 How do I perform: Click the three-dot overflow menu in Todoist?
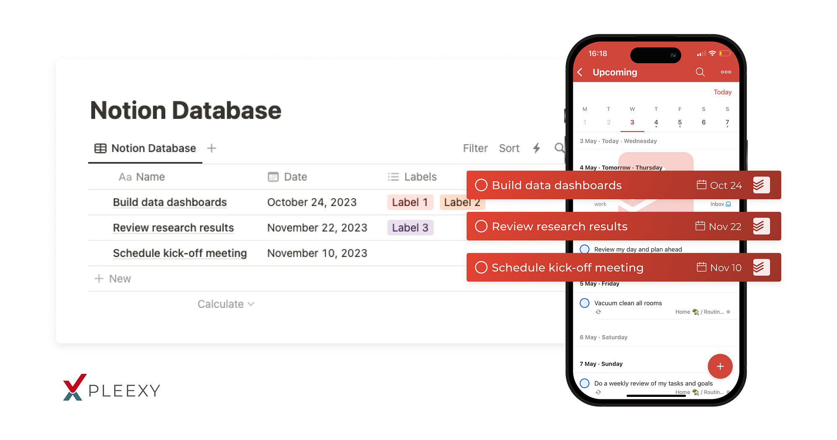coord(726,72)
